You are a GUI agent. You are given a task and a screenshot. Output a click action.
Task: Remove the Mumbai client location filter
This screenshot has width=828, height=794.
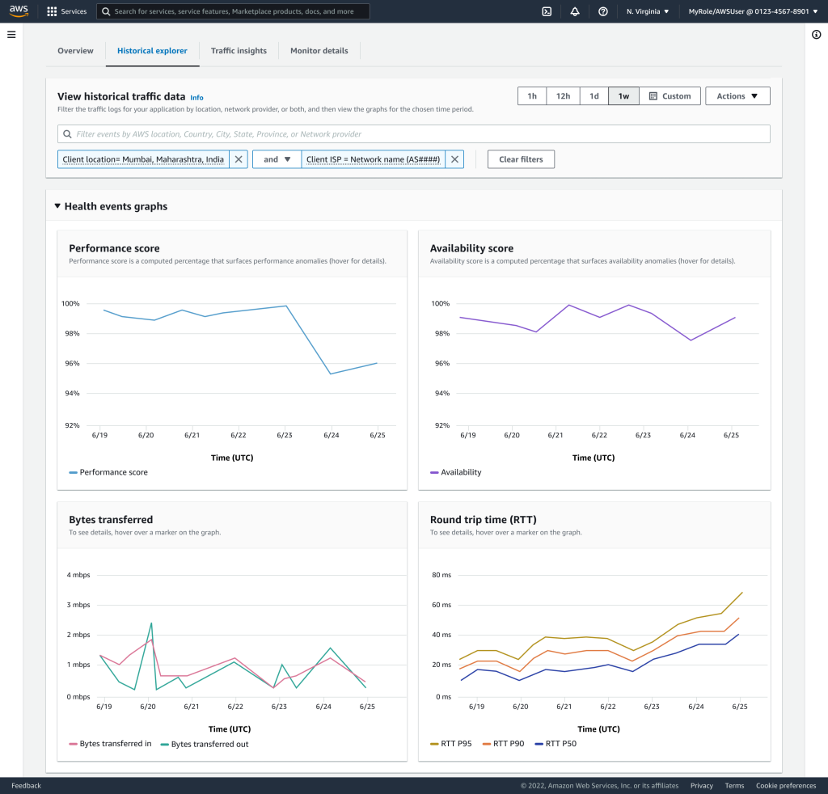pyautogui.click(x=238, y=159)
